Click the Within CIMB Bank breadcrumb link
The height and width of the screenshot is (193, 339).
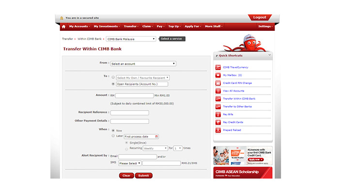tap(90, 39)
